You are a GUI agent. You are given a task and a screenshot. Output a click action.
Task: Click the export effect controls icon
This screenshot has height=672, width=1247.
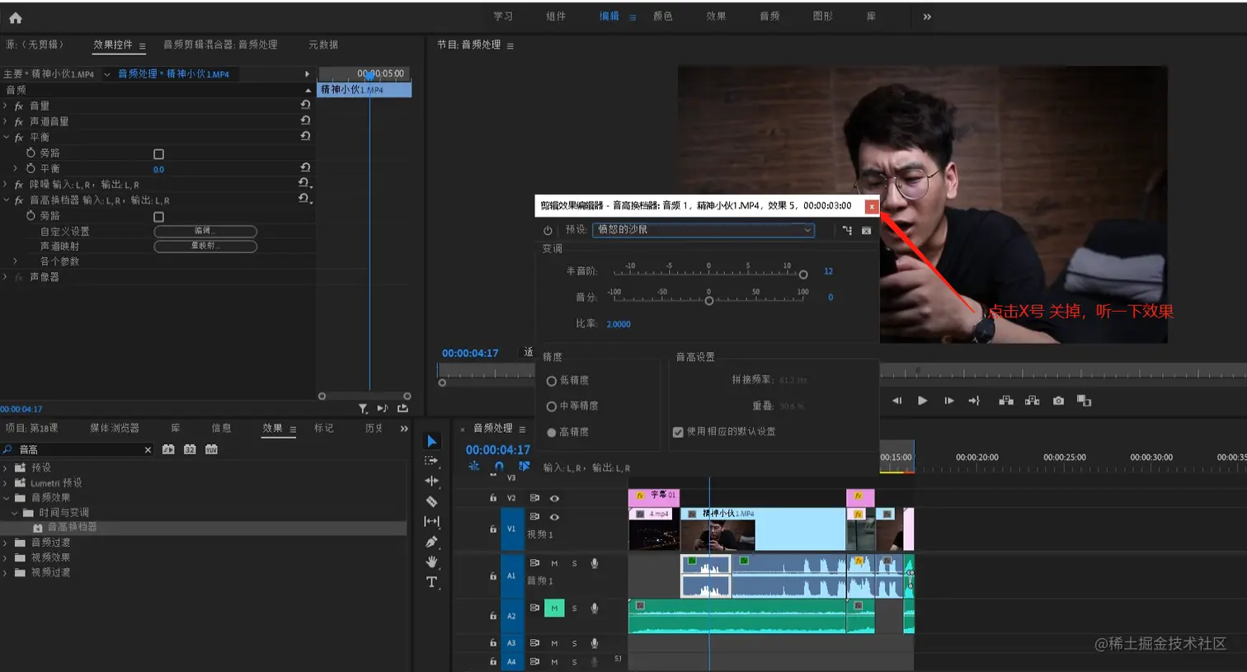[402, 408]
